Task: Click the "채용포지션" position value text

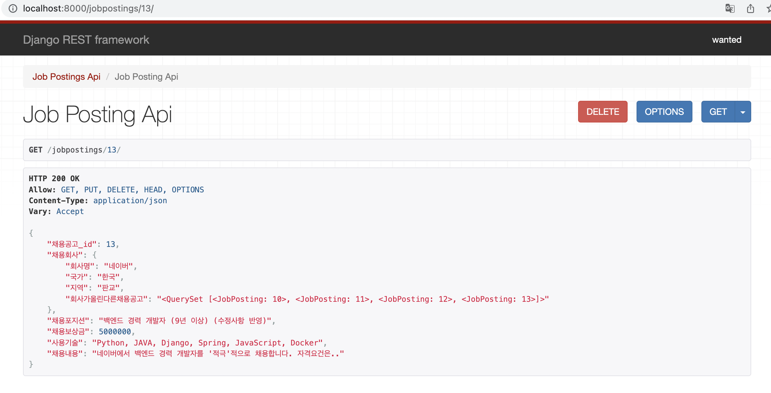Action: (x=185, y=321)
